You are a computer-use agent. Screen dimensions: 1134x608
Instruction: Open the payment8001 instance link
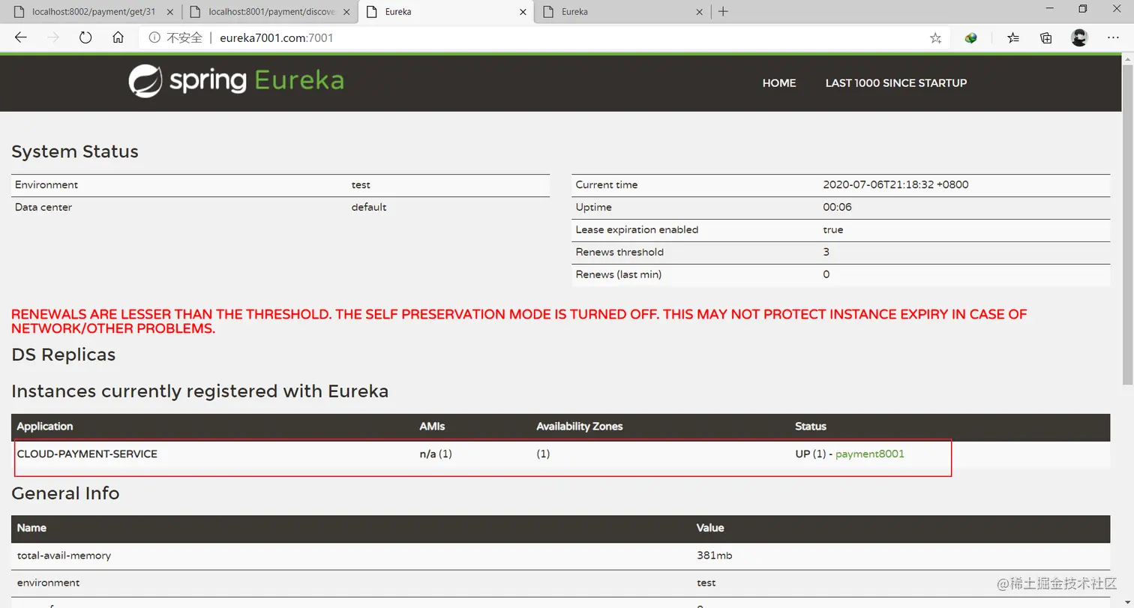pyautogui.click(x=870, y=454)
